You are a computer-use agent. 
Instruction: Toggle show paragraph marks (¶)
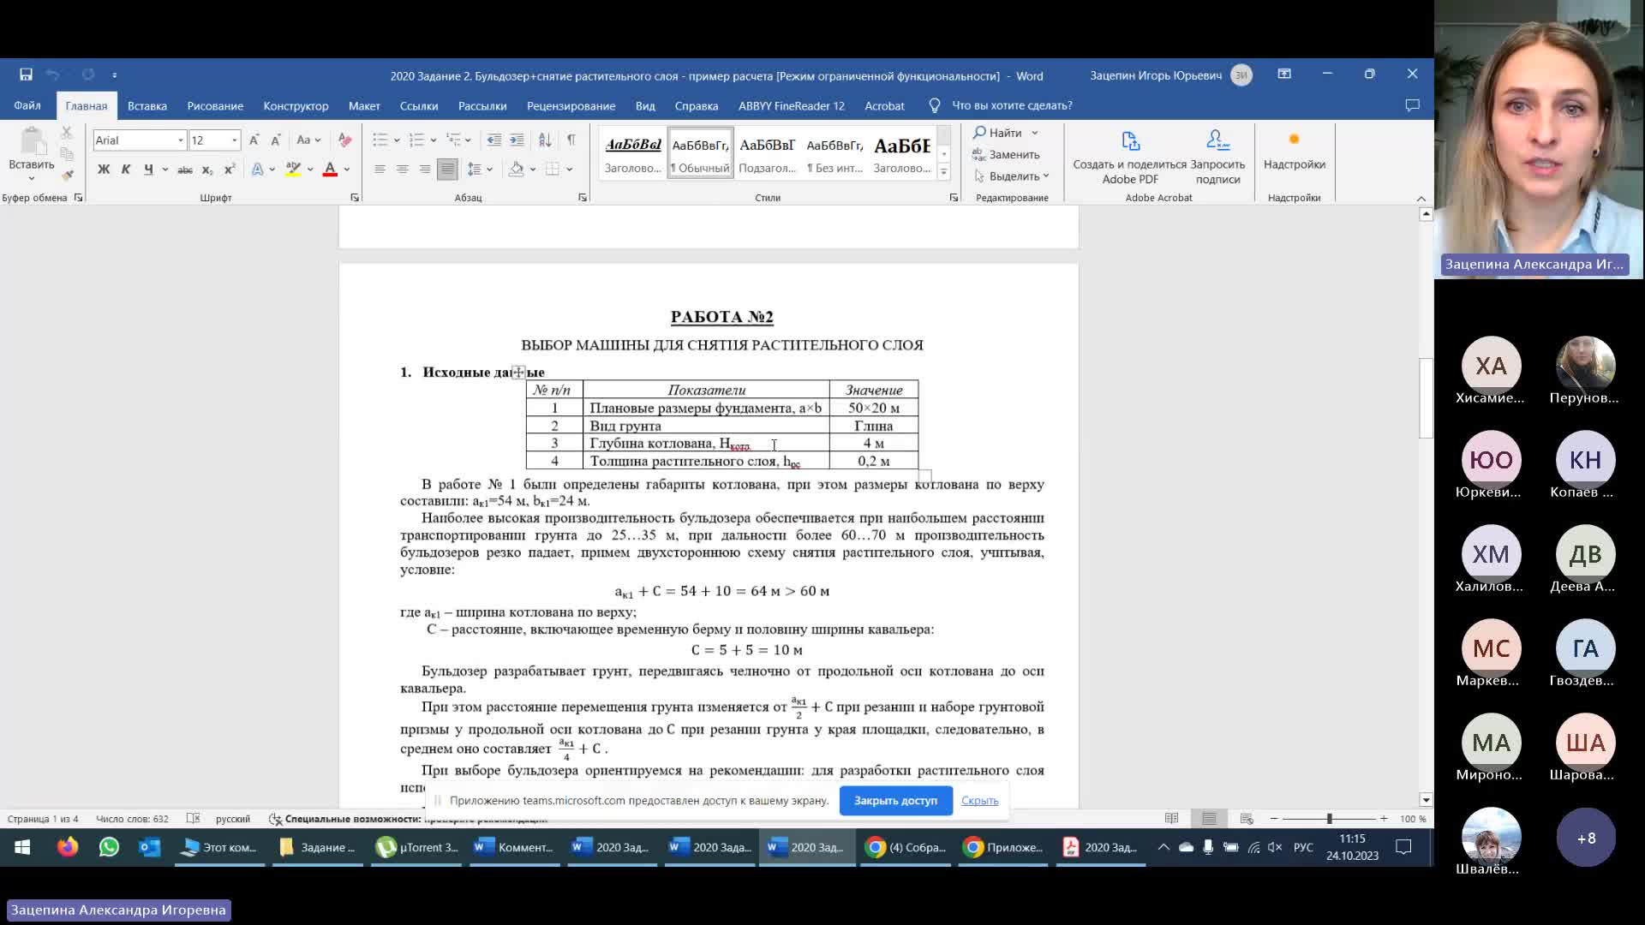pos(571,140)
